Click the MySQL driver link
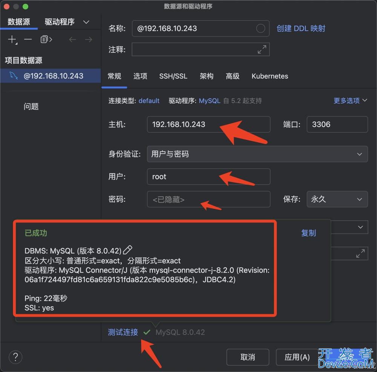 [209, 101]
